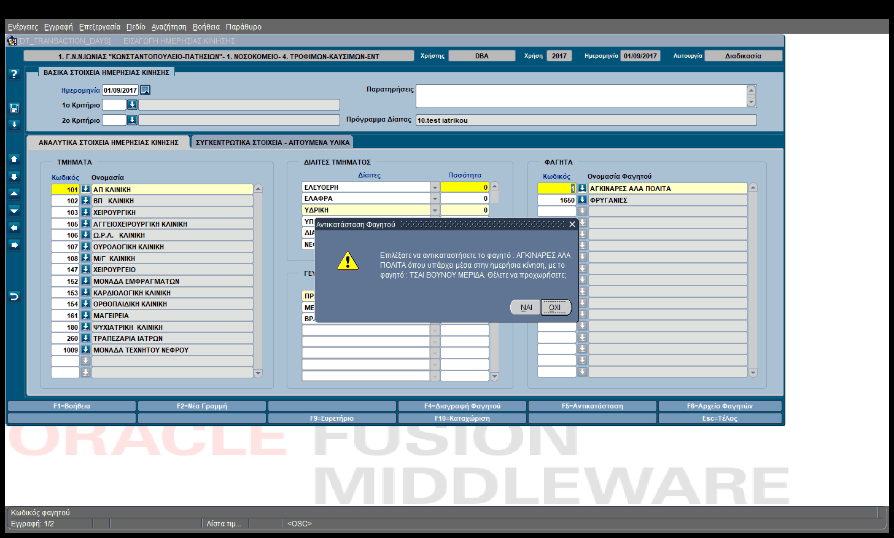
Task: Click the undo return-arrow sidebar icon
Action: (14, 297)
